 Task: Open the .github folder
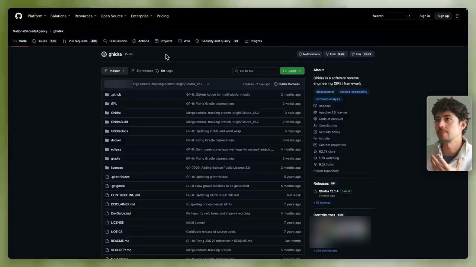(x=116, y=95)
